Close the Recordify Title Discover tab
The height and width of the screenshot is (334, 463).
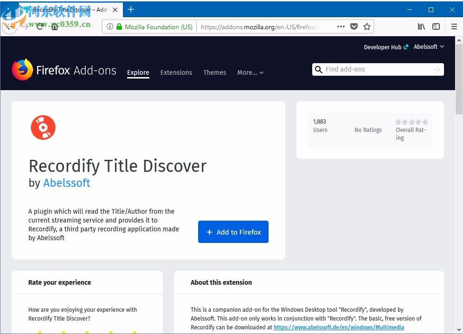(x=115, y=10)
